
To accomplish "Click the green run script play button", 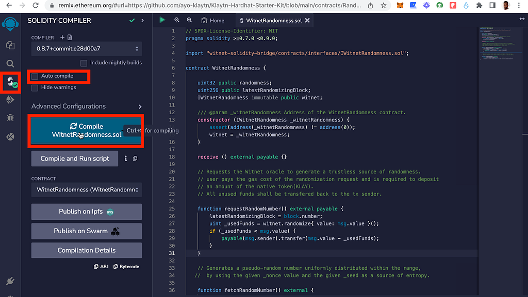I will click(162, 20).
